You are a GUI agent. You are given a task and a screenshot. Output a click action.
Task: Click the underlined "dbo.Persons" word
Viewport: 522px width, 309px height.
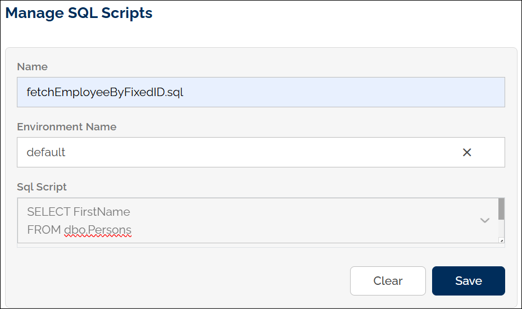tap(98, 230)
